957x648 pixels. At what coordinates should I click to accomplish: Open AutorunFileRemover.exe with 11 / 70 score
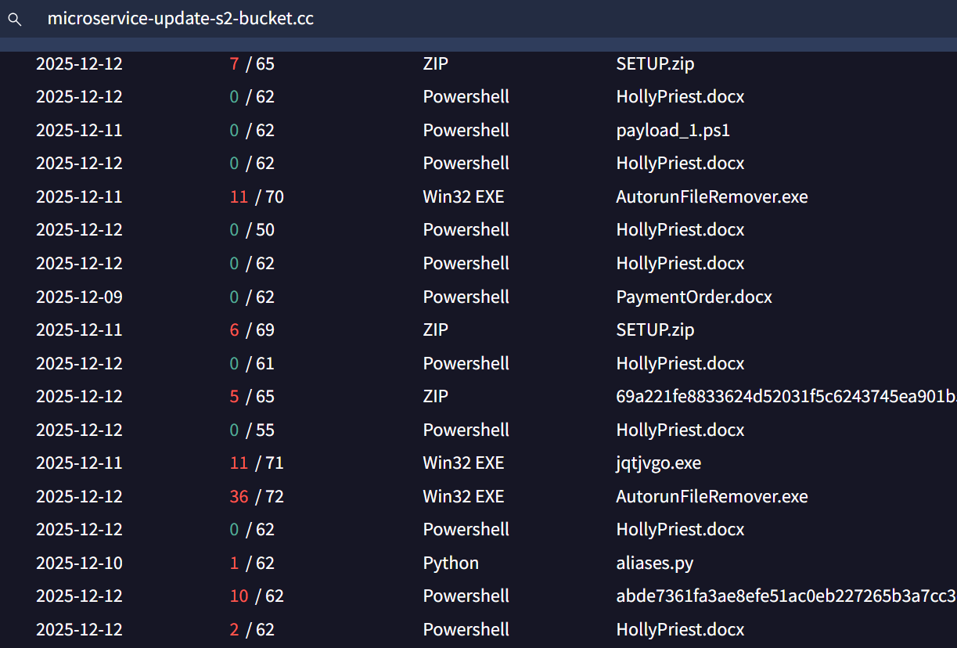click(712, 196)
